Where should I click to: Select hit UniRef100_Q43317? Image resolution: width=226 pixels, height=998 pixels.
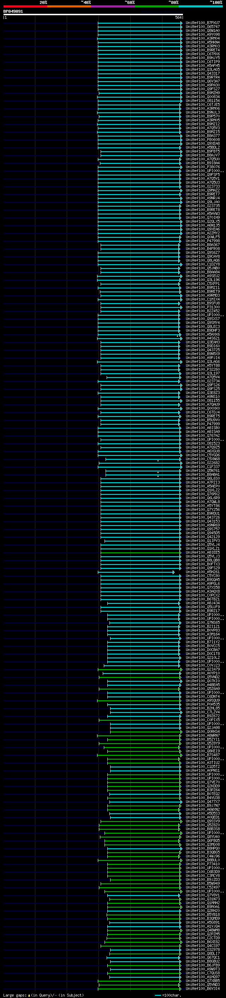click(202, 74)
